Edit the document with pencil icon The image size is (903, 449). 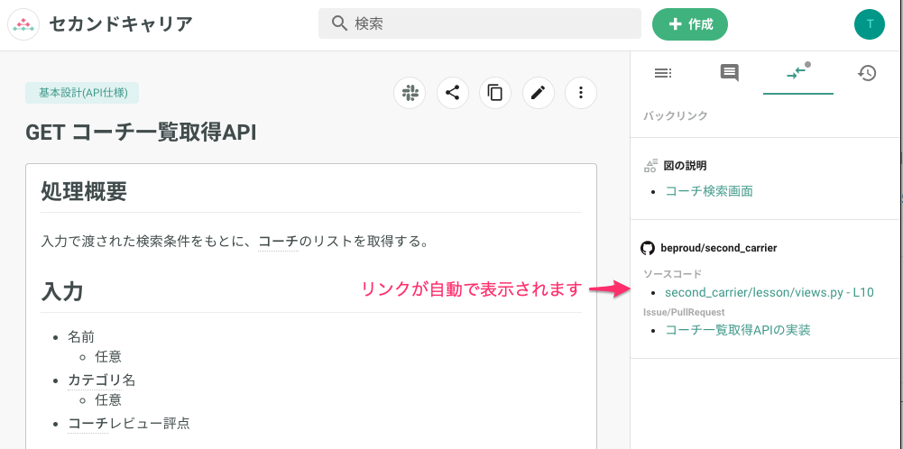pos(538,92)
